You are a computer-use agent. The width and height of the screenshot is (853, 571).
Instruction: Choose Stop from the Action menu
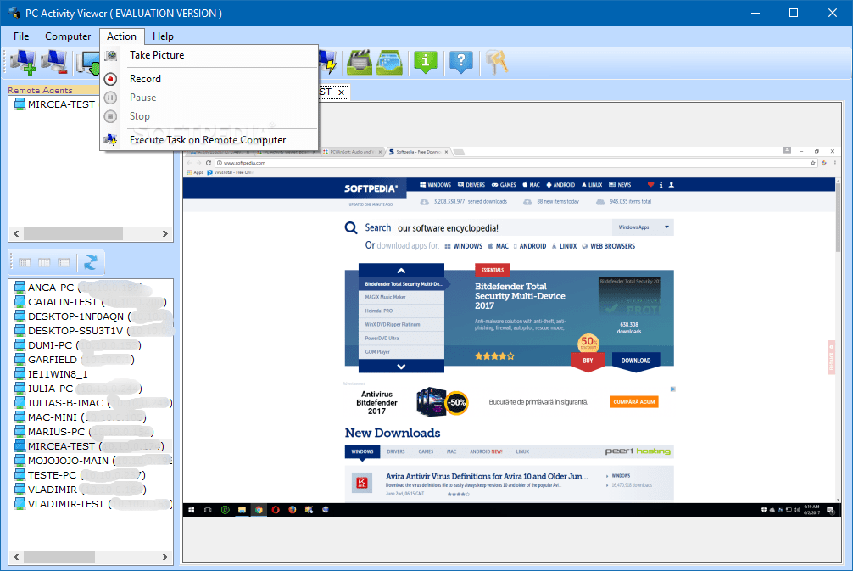click(x=209, y=116)
